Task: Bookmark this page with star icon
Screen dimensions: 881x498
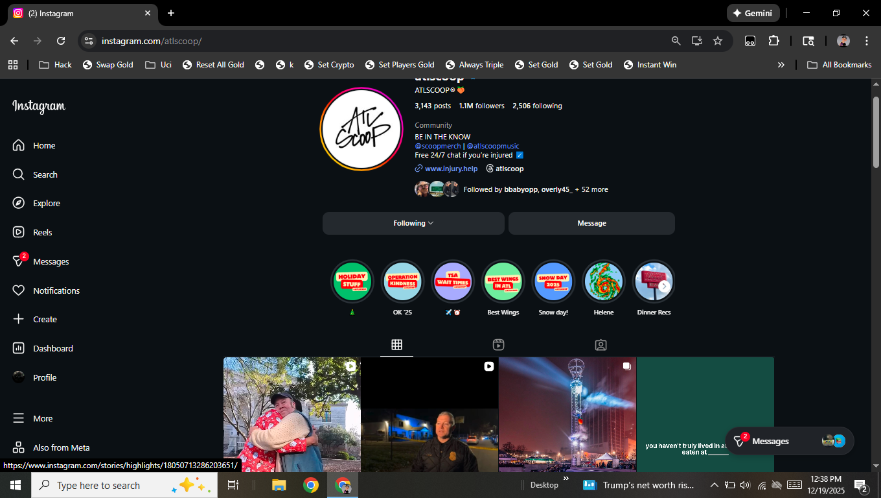Action: (x=718, y=41)
